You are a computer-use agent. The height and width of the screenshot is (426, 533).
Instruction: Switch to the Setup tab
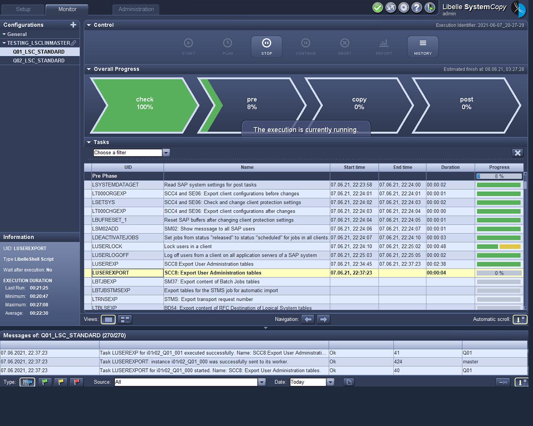(23, 9)
